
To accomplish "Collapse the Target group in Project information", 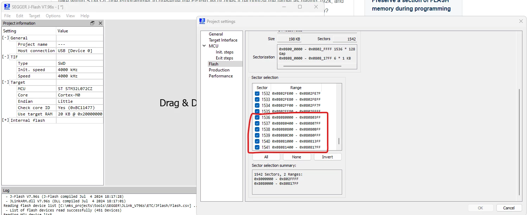I will (x=5, y=82).
